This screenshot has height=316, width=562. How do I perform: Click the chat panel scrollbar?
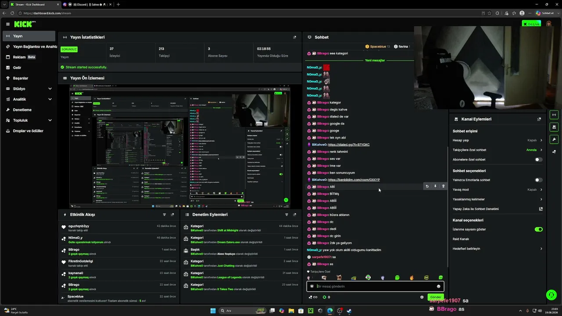447,206
